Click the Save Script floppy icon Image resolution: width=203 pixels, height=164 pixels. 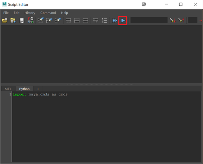pos(22,20)
